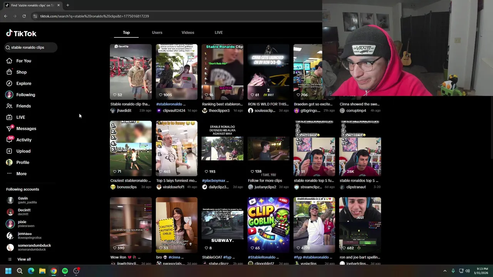The width and height of the screenshot is (493, 277).
Task: Switch to the Users results tab
Action: coord(157,32)
